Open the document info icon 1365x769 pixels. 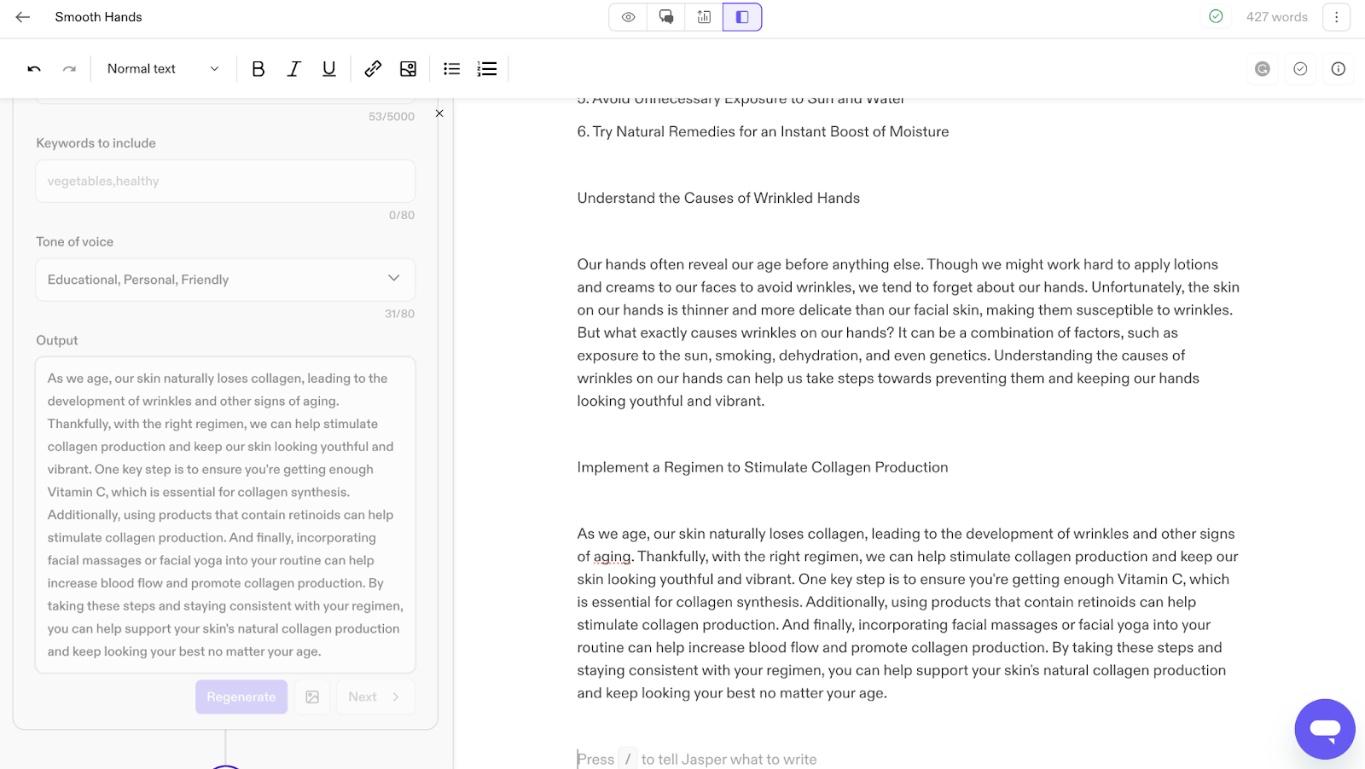(1338, 69)
